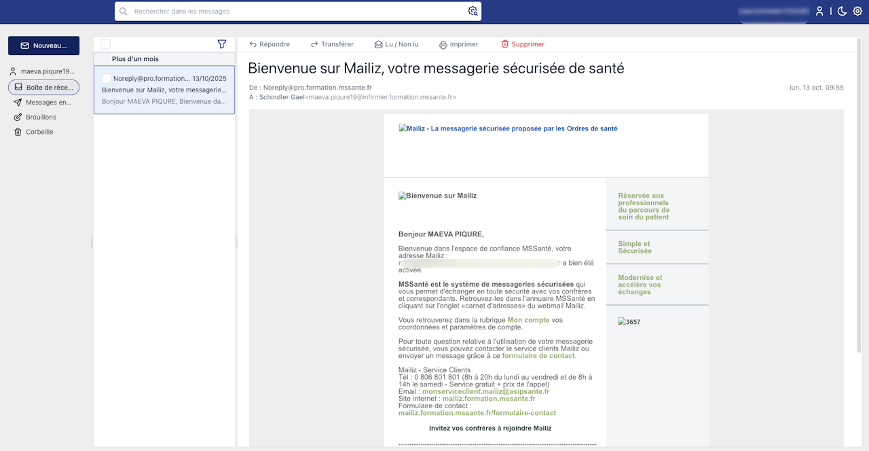
Task: Click the monserviceclient.mailiz@asipsante.fr email link
Action: pyautogui.click(x=486, y=391)
